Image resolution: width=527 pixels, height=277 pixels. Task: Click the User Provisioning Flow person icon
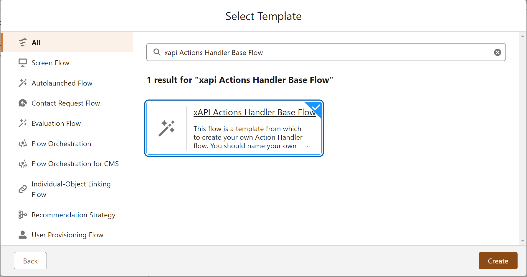(x=23, y=235)
